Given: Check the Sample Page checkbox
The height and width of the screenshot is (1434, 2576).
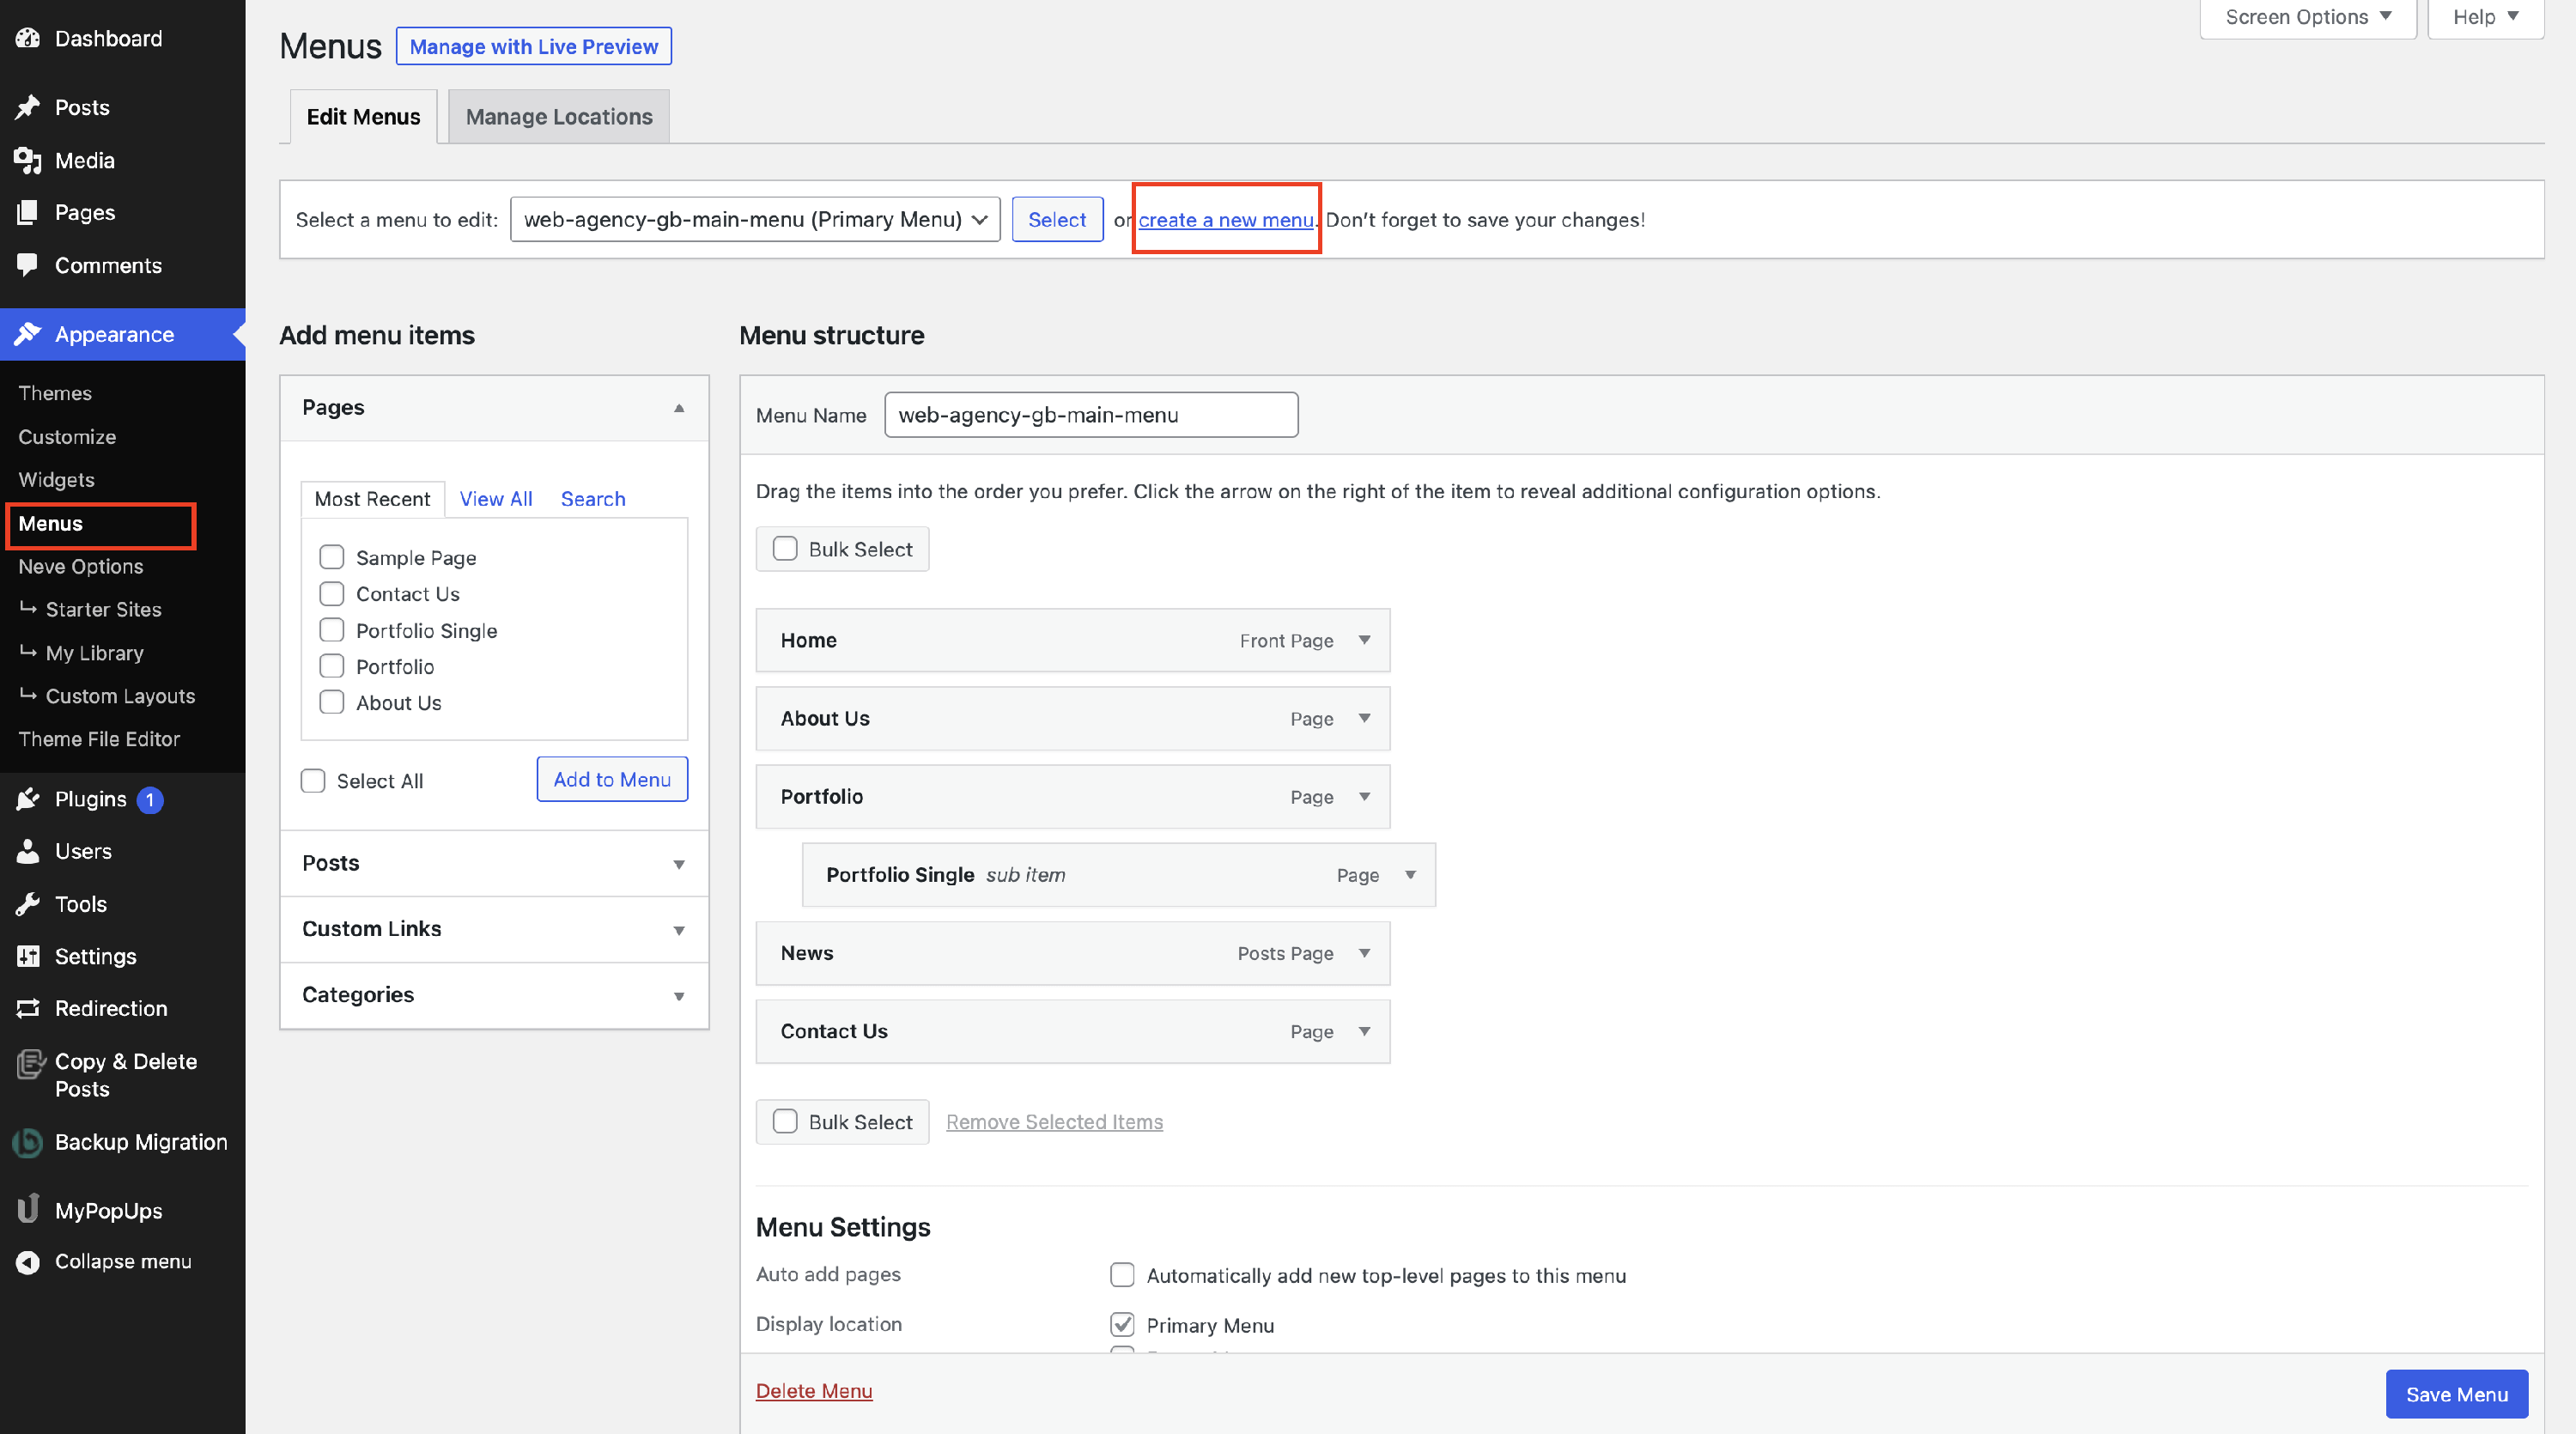Looking at the screenshot, I should click(331, 557).
